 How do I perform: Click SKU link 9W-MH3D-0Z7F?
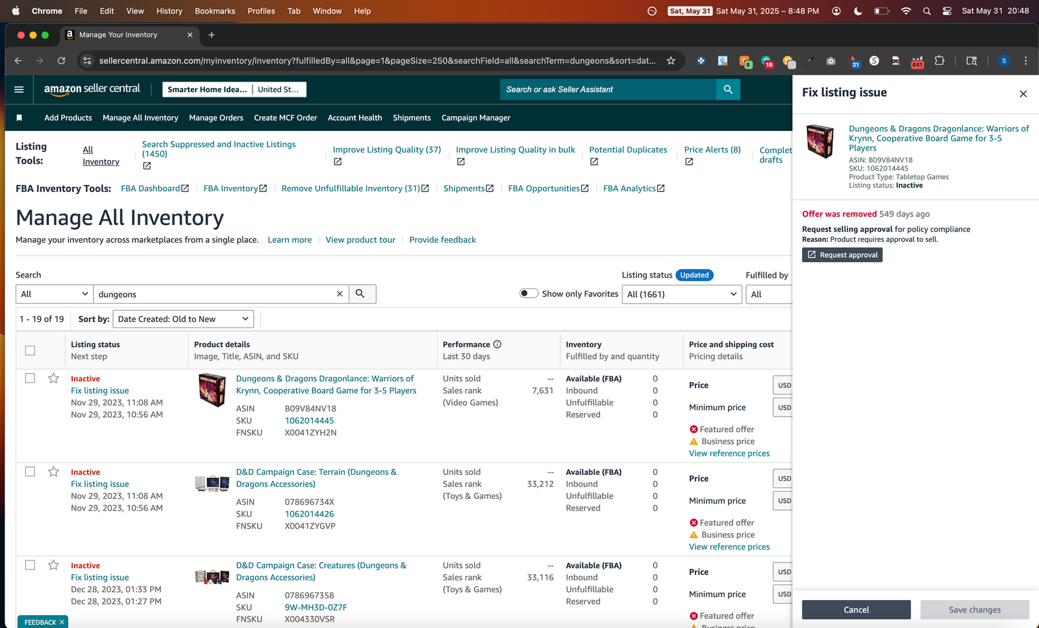(x=316, y=607)
